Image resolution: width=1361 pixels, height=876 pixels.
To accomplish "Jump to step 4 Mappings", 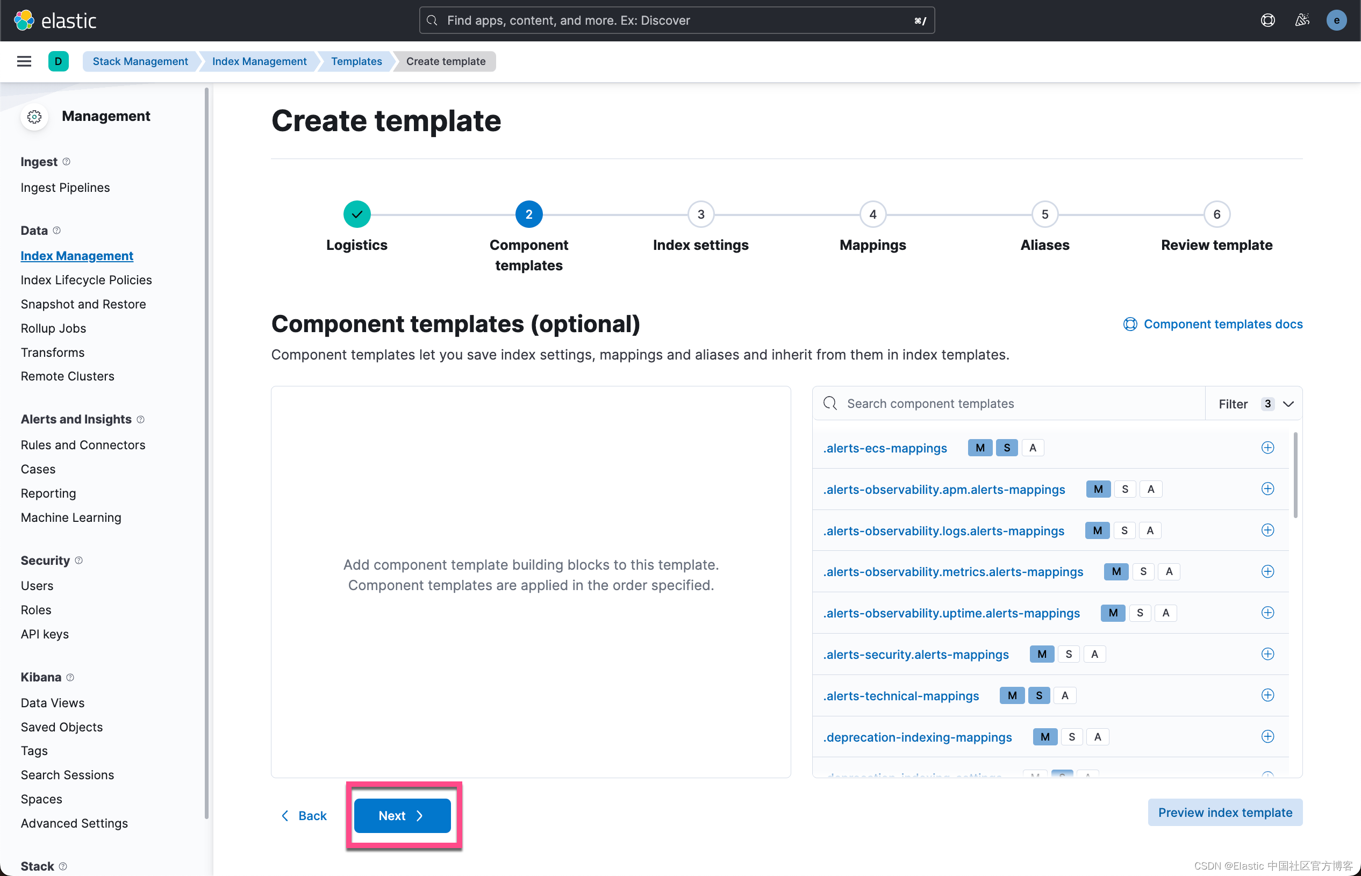I will (x=872, y=214).
